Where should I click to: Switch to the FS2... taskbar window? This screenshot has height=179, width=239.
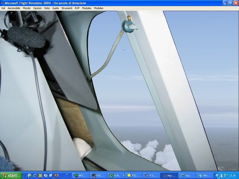(134, 176)
